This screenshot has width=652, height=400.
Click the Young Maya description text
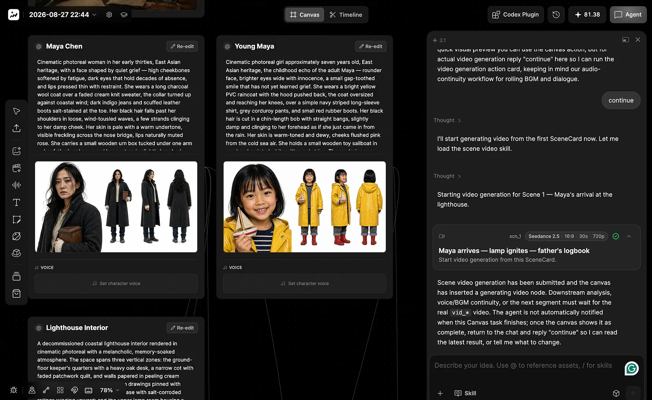coord(304,104)
